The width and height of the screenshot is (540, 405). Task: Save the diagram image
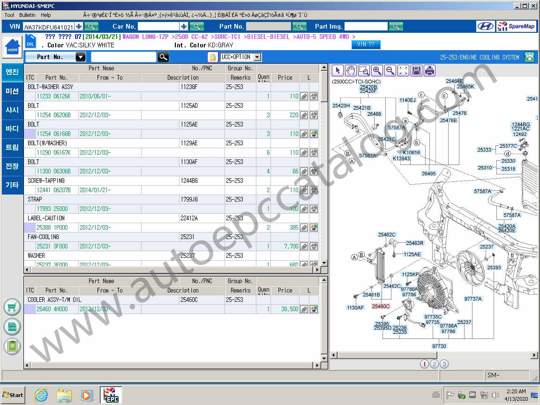pyautogui.click(x=416, y=71)
